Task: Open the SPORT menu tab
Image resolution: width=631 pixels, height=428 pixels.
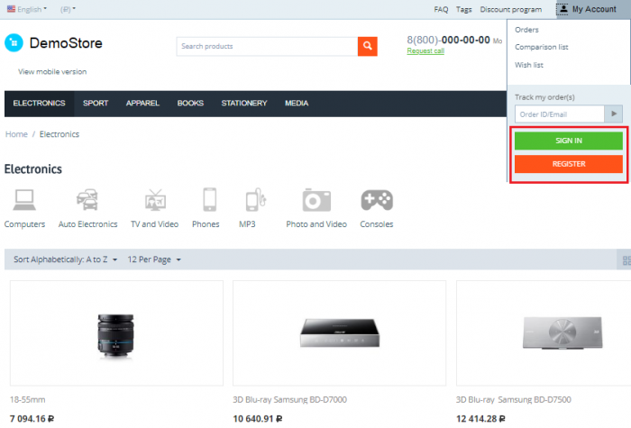Action: (x=96, y=104)
